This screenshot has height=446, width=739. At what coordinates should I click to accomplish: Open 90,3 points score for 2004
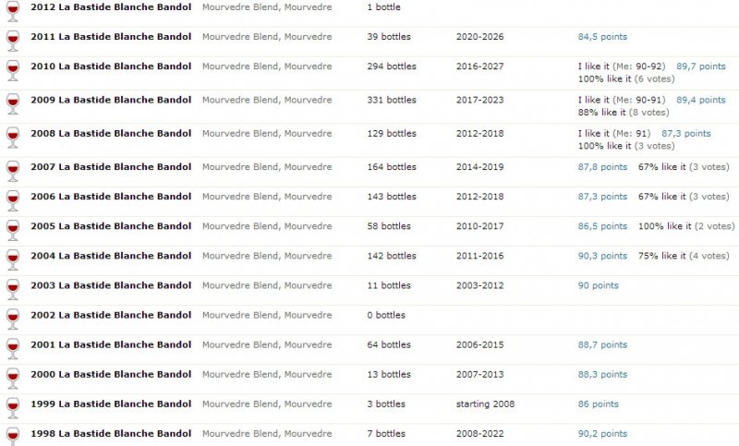pos(602,256)
